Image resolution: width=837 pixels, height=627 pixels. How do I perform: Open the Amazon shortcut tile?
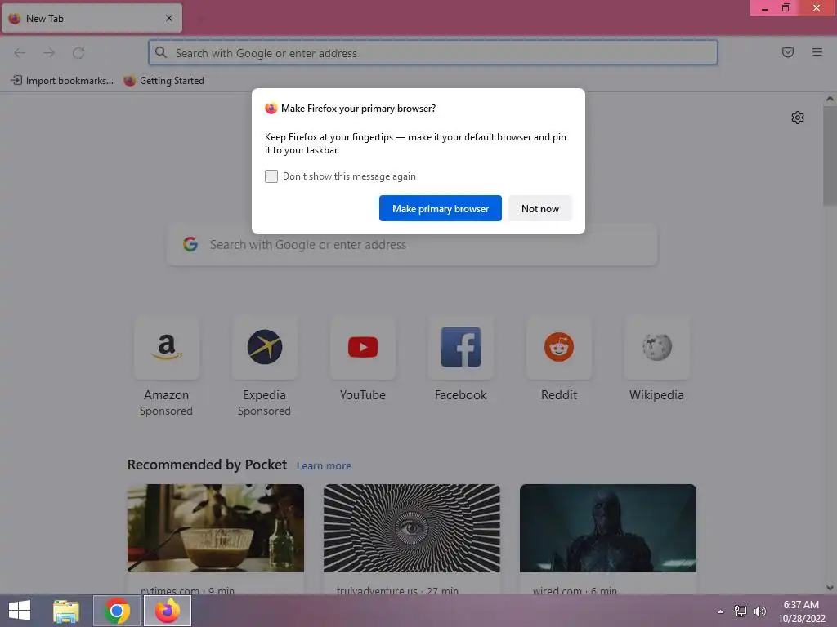tap(167, 347)
